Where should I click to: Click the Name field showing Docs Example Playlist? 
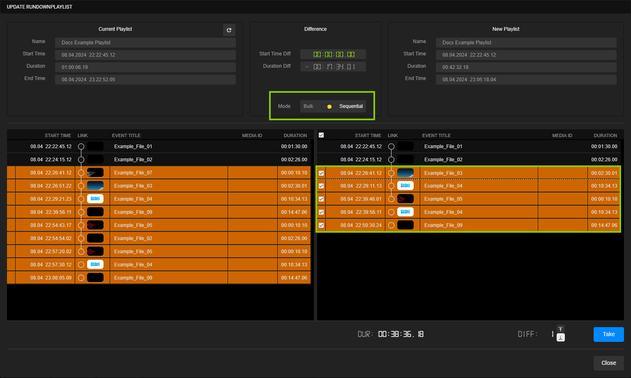pos(145,42)
